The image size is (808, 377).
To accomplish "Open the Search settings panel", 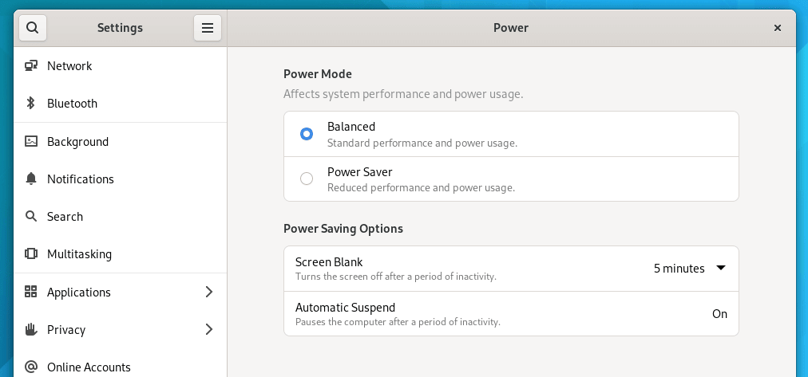I will [x=65, y=217].
